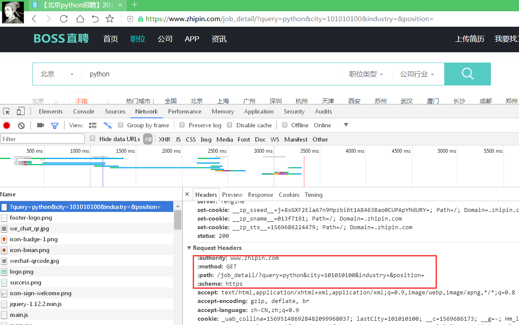
Task: Reload the page with refresh icon
Action: coord(64,19)
